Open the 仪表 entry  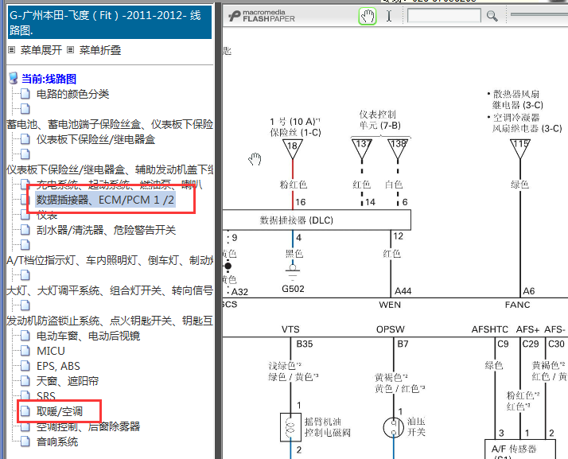(47, 216)
